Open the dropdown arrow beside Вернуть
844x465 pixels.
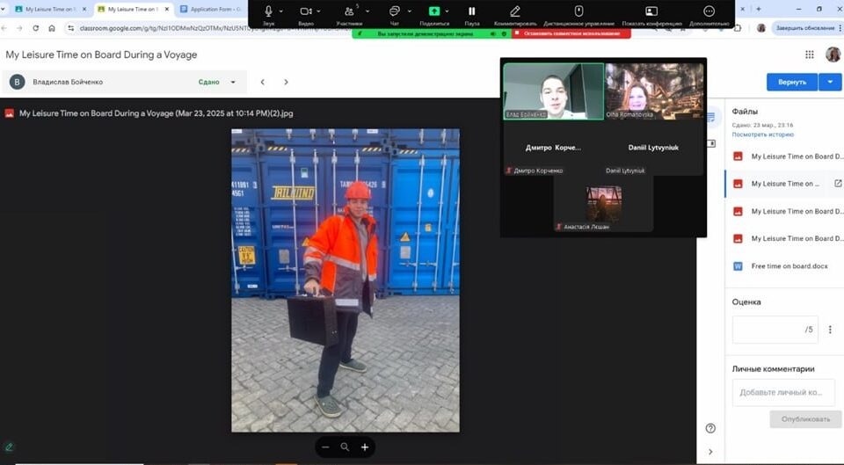[830, 82]
